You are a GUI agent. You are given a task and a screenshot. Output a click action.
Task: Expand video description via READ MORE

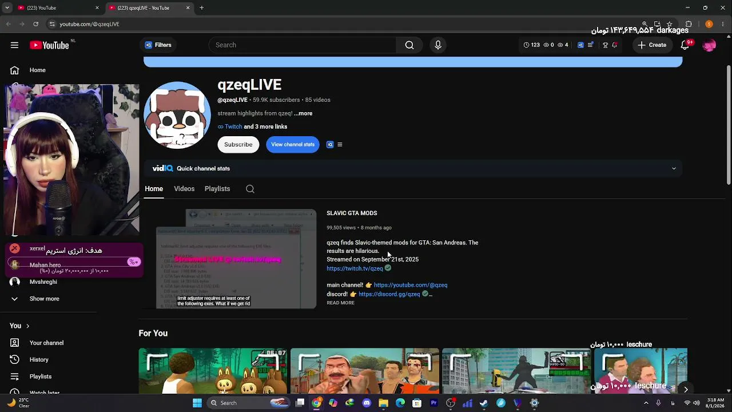point(340,303)
